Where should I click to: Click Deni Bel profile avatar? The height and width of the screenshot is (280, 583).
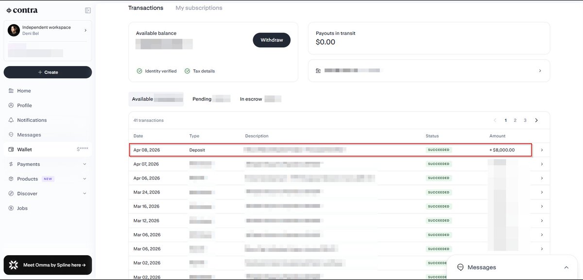tap(14, 30)
